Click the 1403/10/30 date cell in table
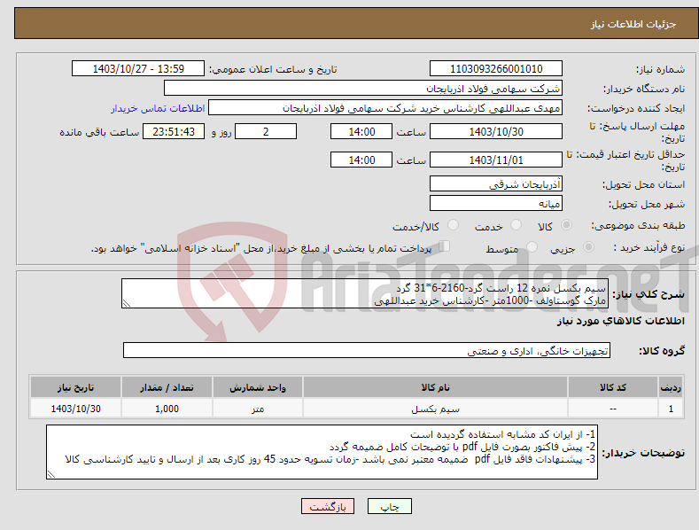Screen dimensions: 699x530 pos(76,409)
